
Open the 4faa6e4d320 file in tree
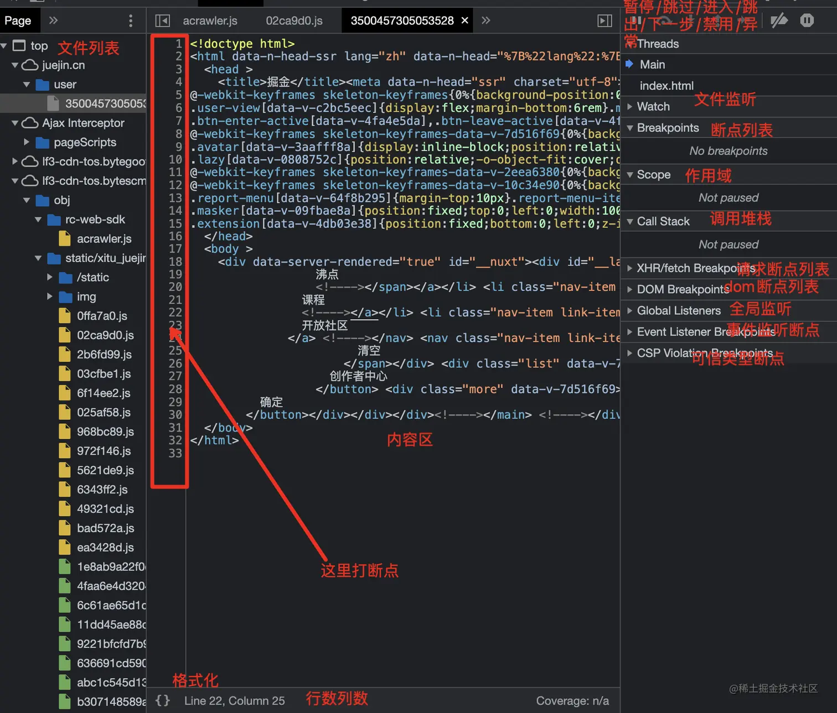111,586
